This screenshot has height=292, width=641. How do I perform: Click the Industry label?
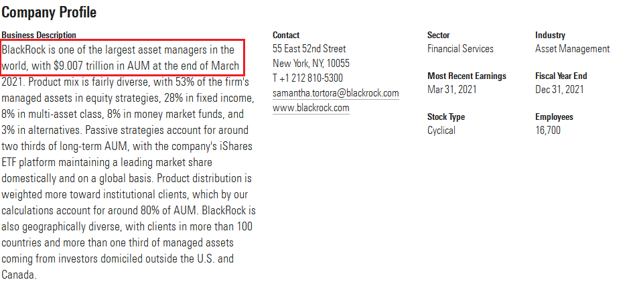(x=551, y=35)
